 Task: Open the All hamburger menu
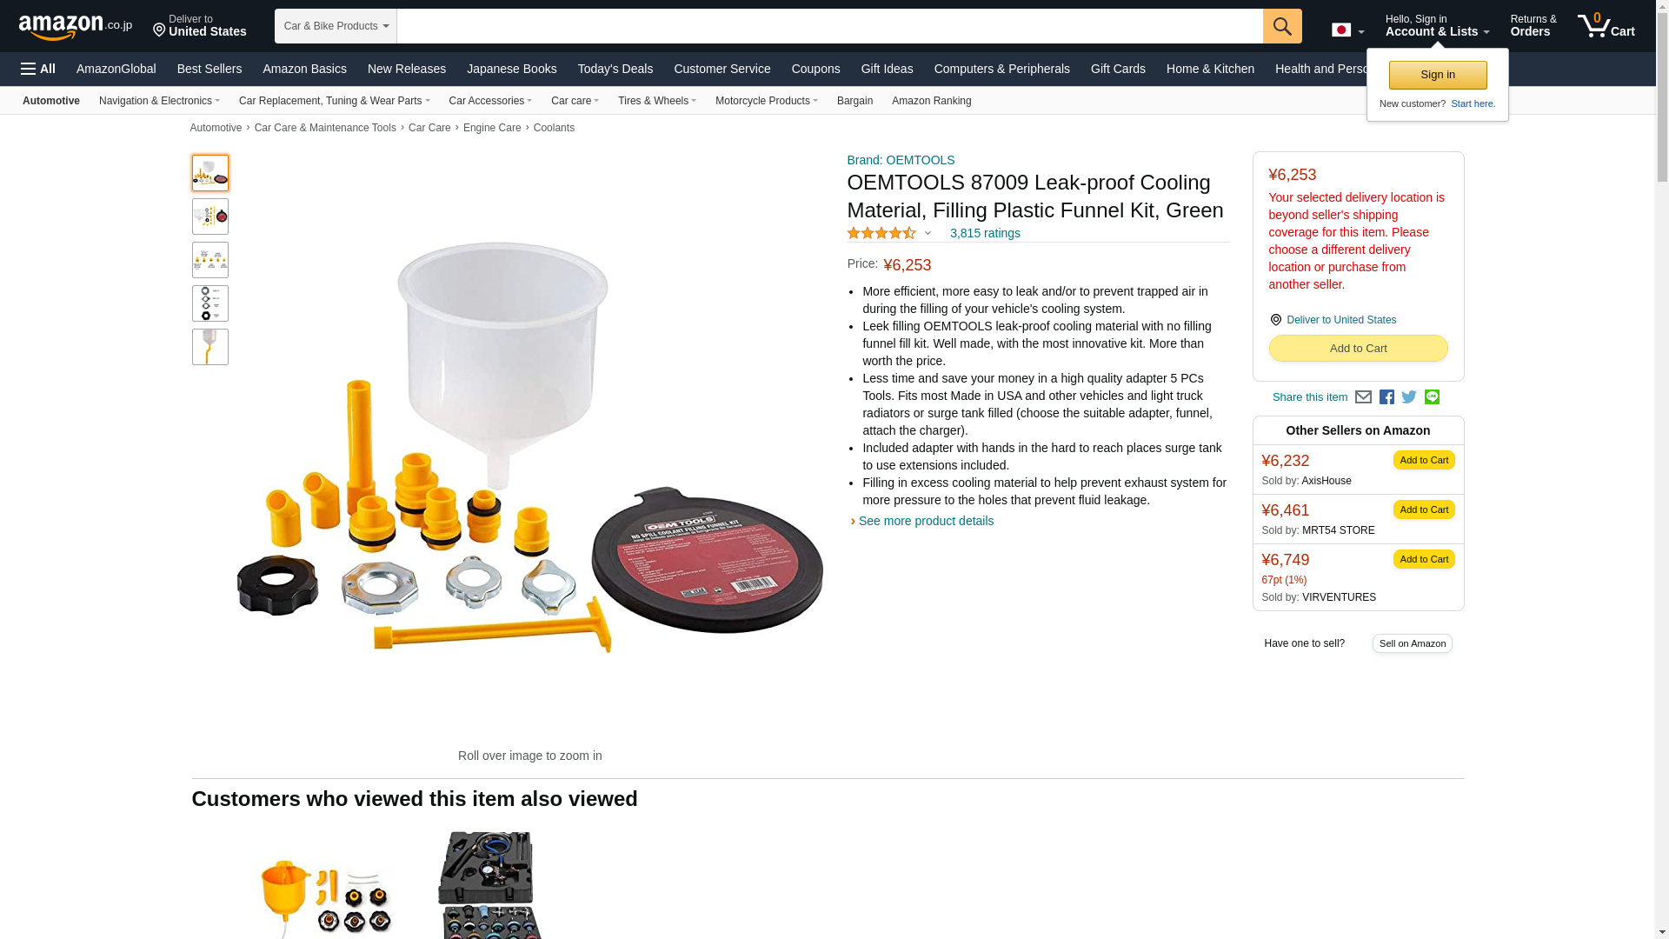pos(38,69)
